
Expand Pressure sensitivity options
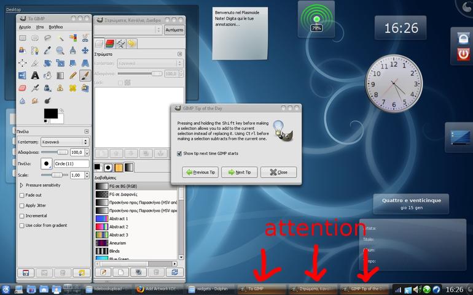click(21, 185)
